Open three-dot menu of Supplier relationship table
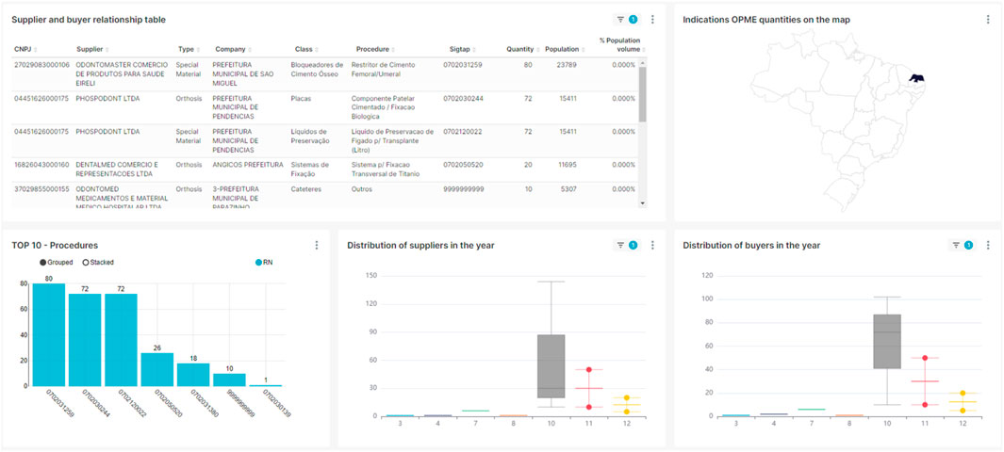Viewport: 1004px width, 452px height. pos(652,20)
